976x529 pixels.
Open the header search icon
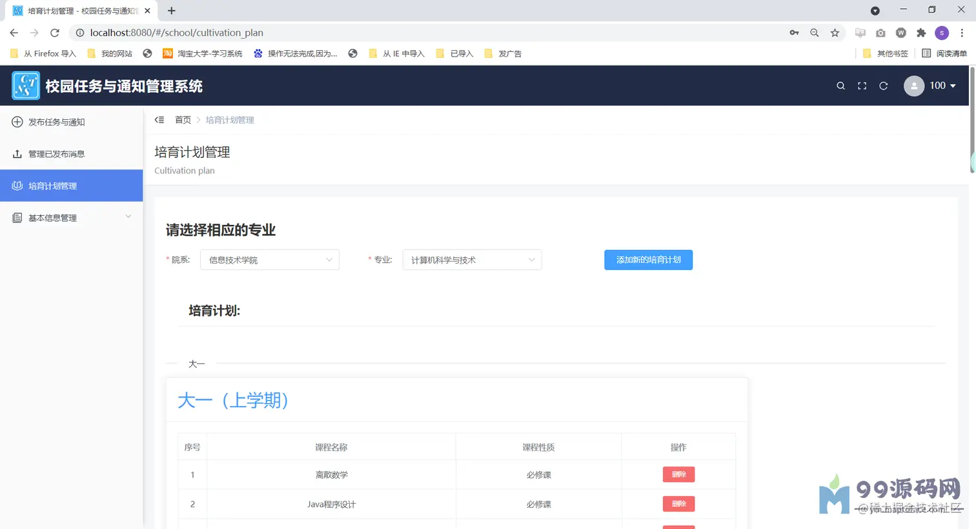pyautogui.click(x=840, y=86)
